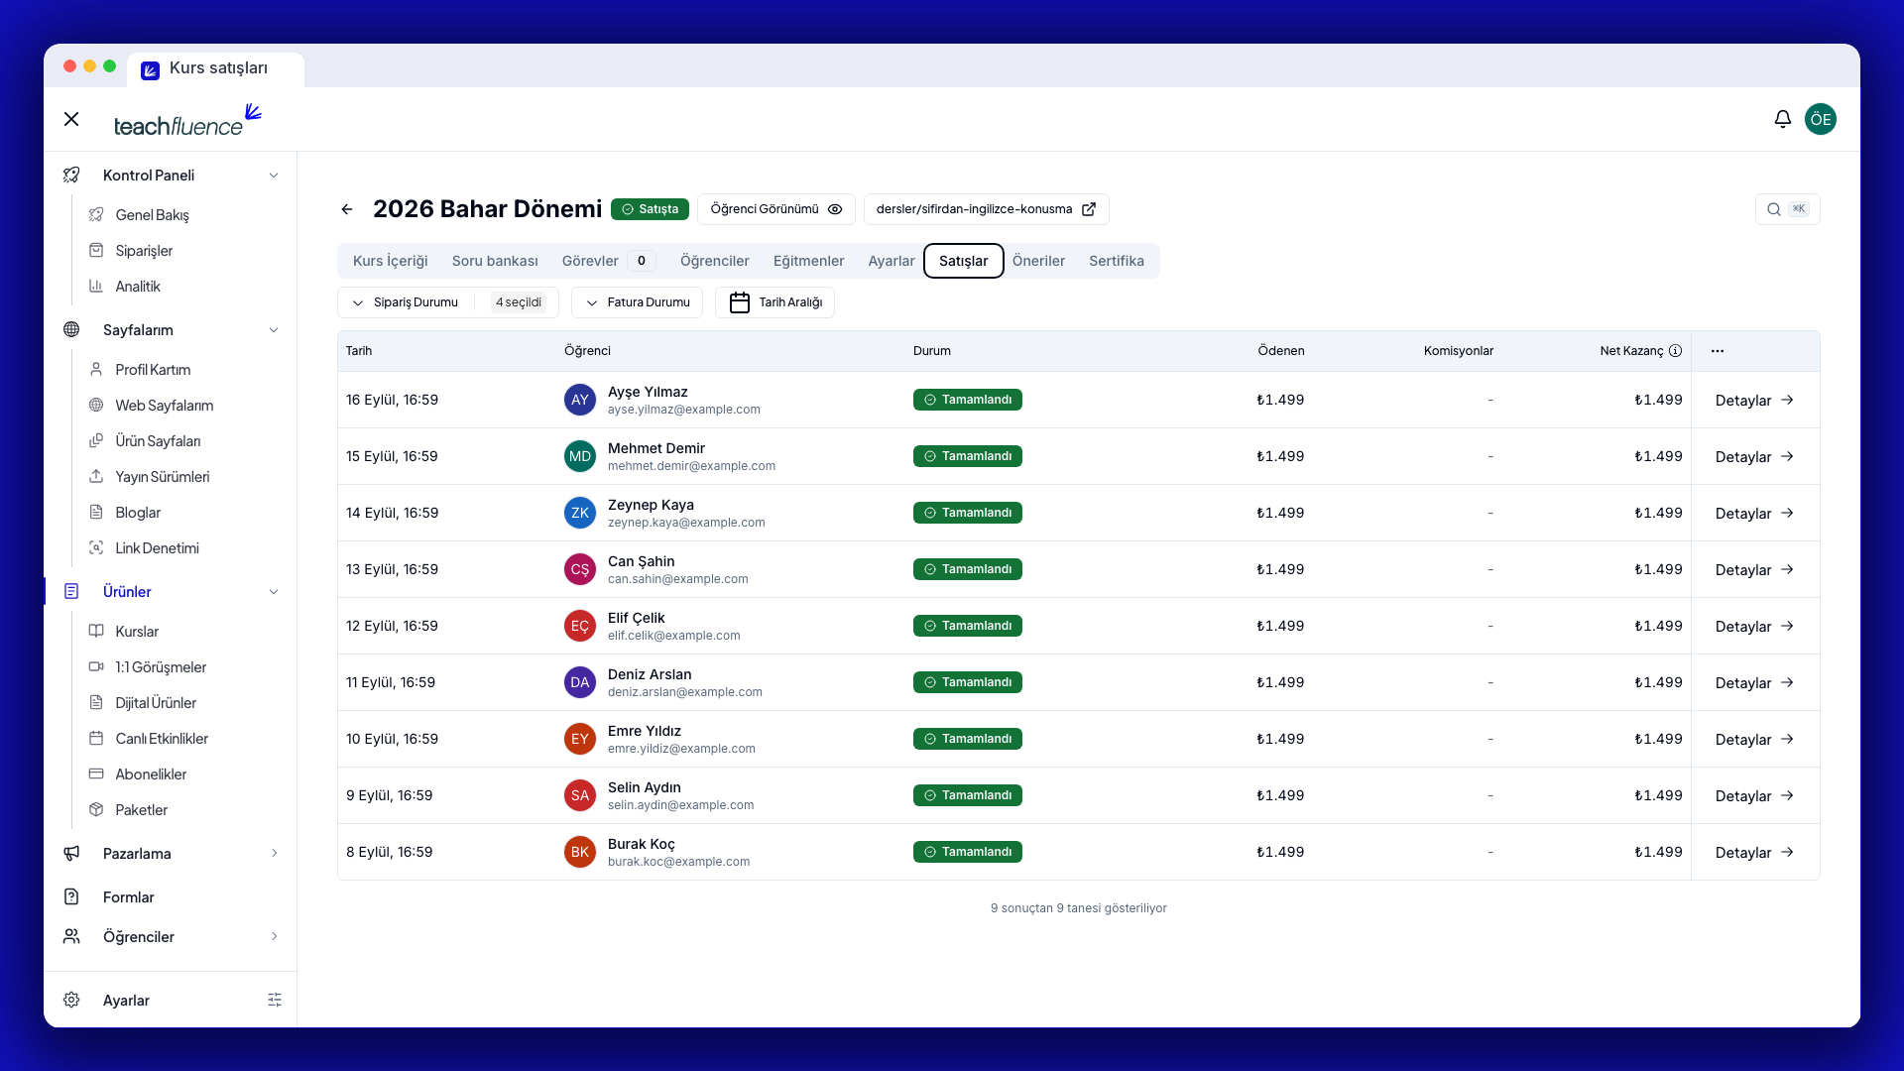Select Link Denetimi in the sidebar
This screenshot has width=1904, height=1071.
coord(157,548)
